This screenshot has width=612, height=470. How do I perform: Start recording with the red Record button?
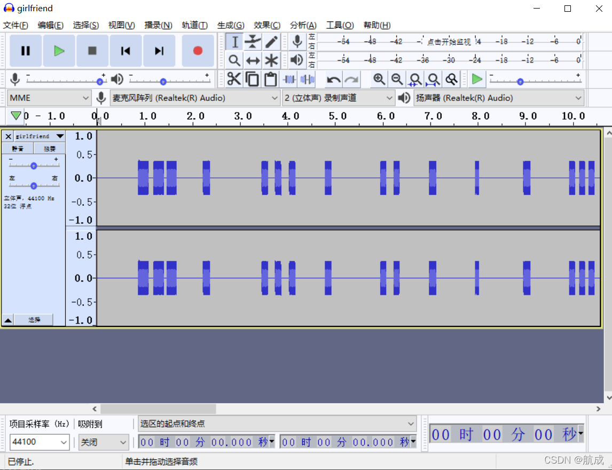[198, 51]
